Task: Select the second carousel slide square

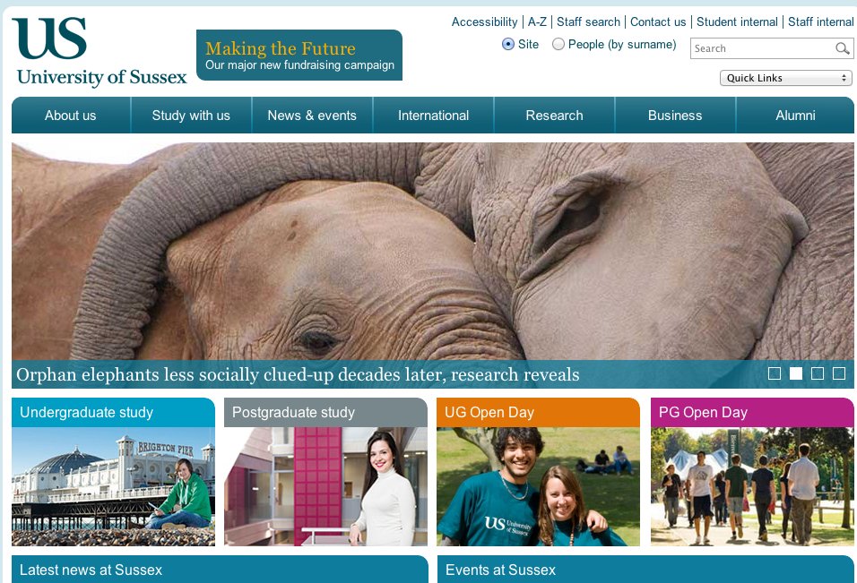Action: (x=796, y=373)
